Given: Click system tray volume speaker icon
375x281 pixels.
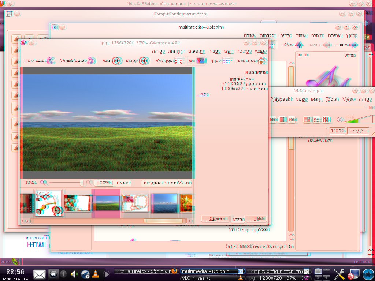Looking at the screenshot, I should [x=74, y=274].
